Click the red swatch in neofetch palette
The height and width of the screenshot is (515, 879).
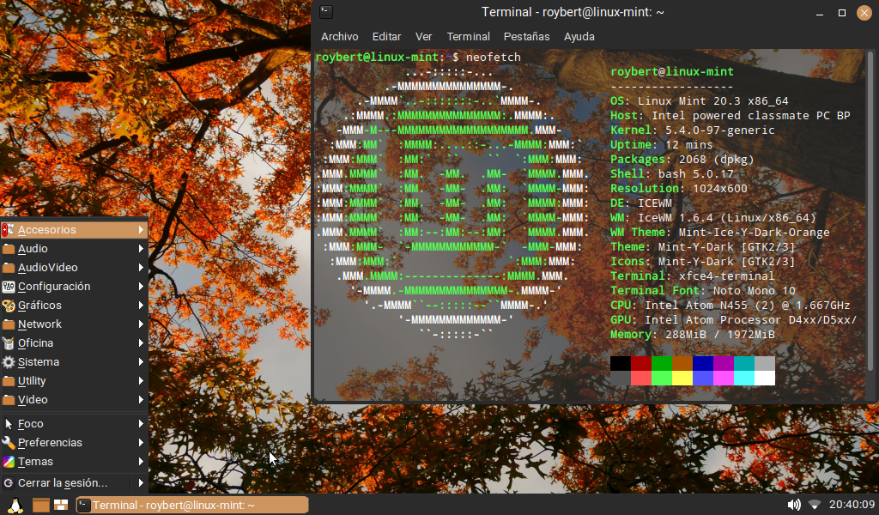tap(641, 364)
